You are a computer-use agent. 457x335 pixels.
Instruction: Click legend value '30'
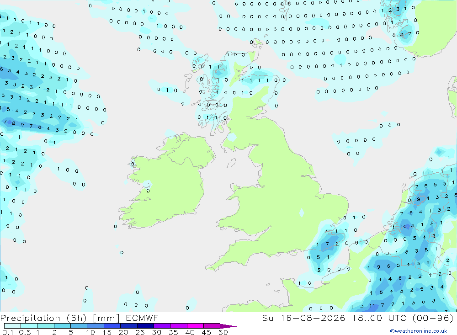156,332
